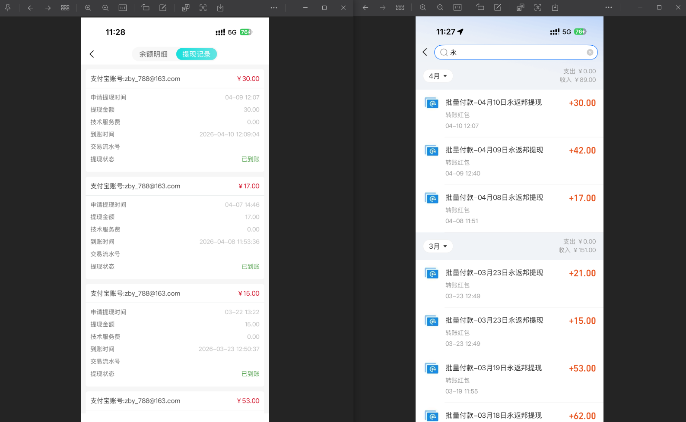Expand the 3月 month dropdown

[x=438, y=246]
